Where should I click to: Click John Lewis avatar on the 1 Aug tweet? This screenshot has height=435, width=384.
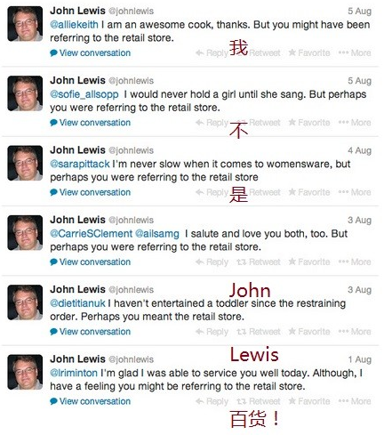25,372
